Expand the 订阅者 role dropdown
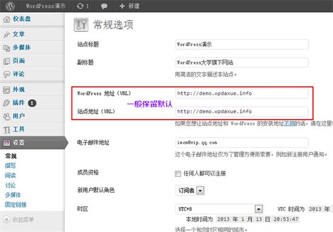The height and width of the screenshot is (232, 333). point(200,190)
